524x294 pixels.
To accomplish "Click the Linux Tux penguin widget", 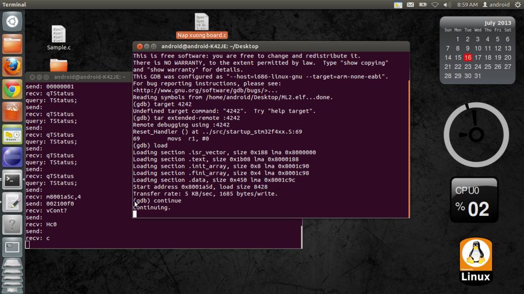I will (x=475, y=260).
